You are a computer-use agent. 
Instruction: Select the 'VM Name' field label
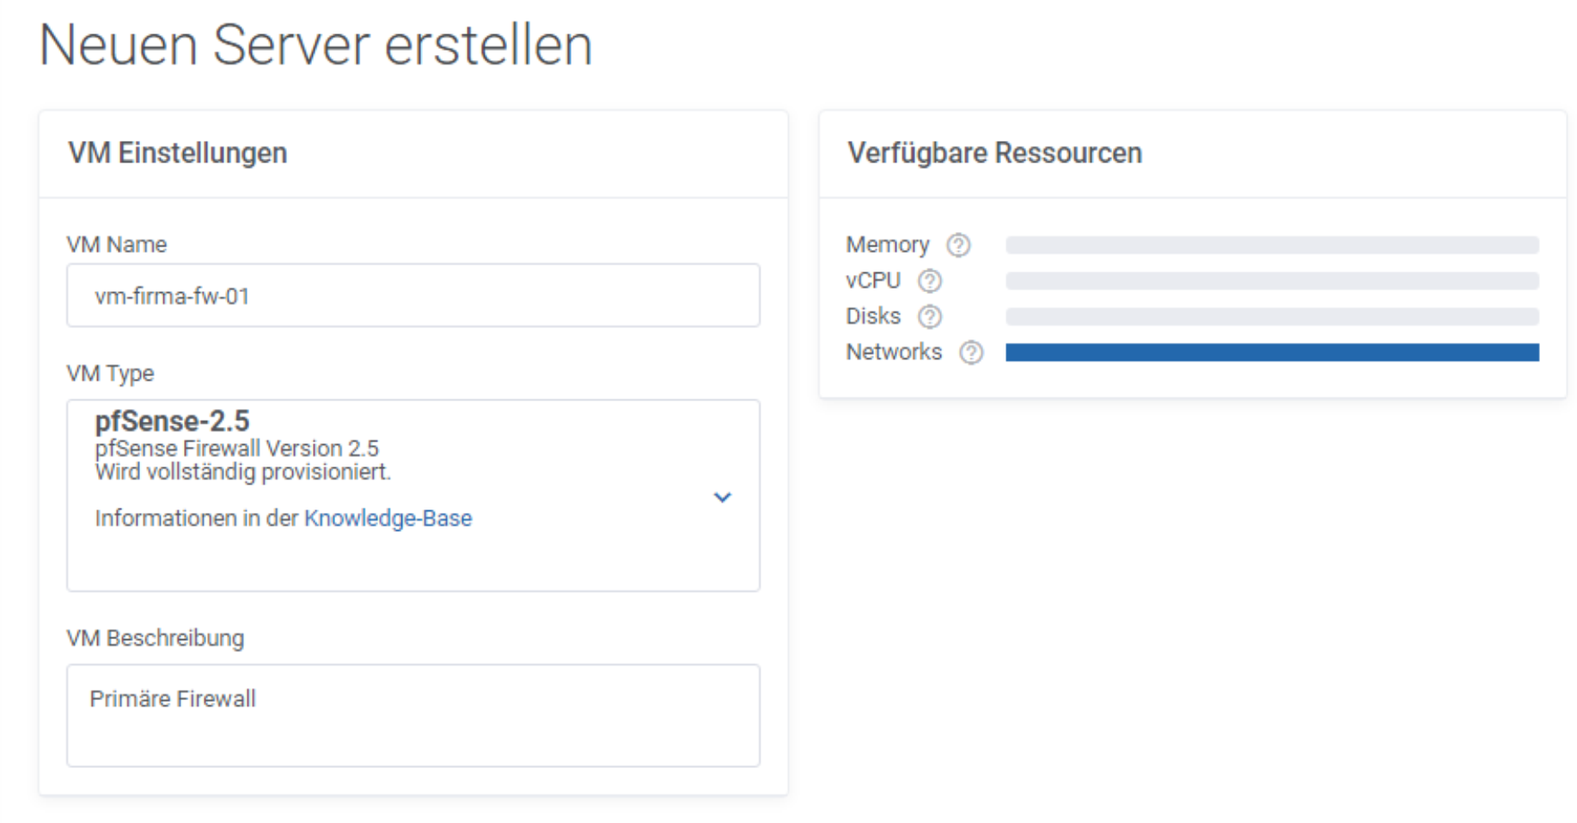point(117,245)
